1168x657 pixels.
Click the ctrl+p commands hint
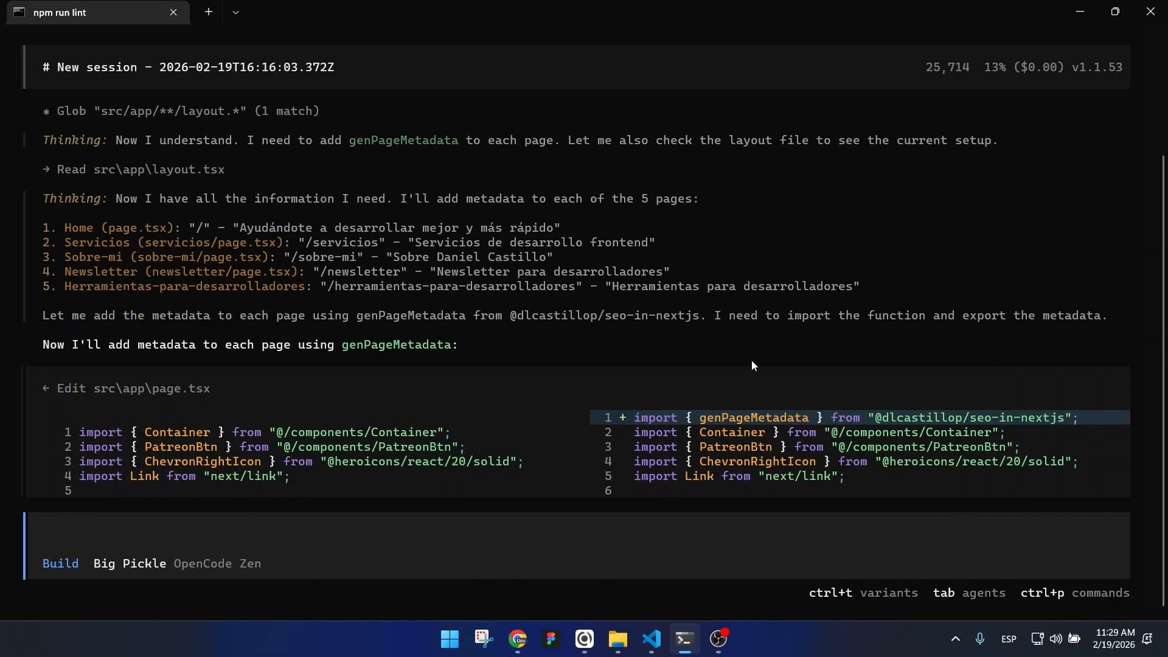coord(1074,593)
